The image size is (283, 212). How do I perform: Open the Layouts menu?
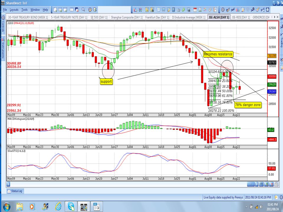click(14, 10)
